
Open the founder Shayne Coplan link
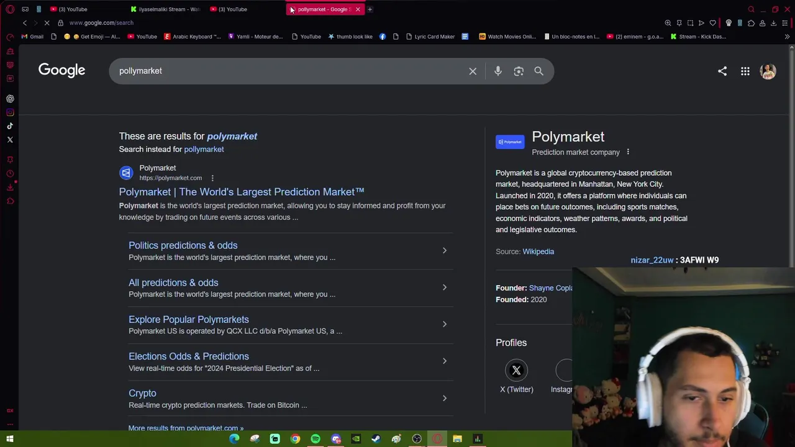point(550,288)
